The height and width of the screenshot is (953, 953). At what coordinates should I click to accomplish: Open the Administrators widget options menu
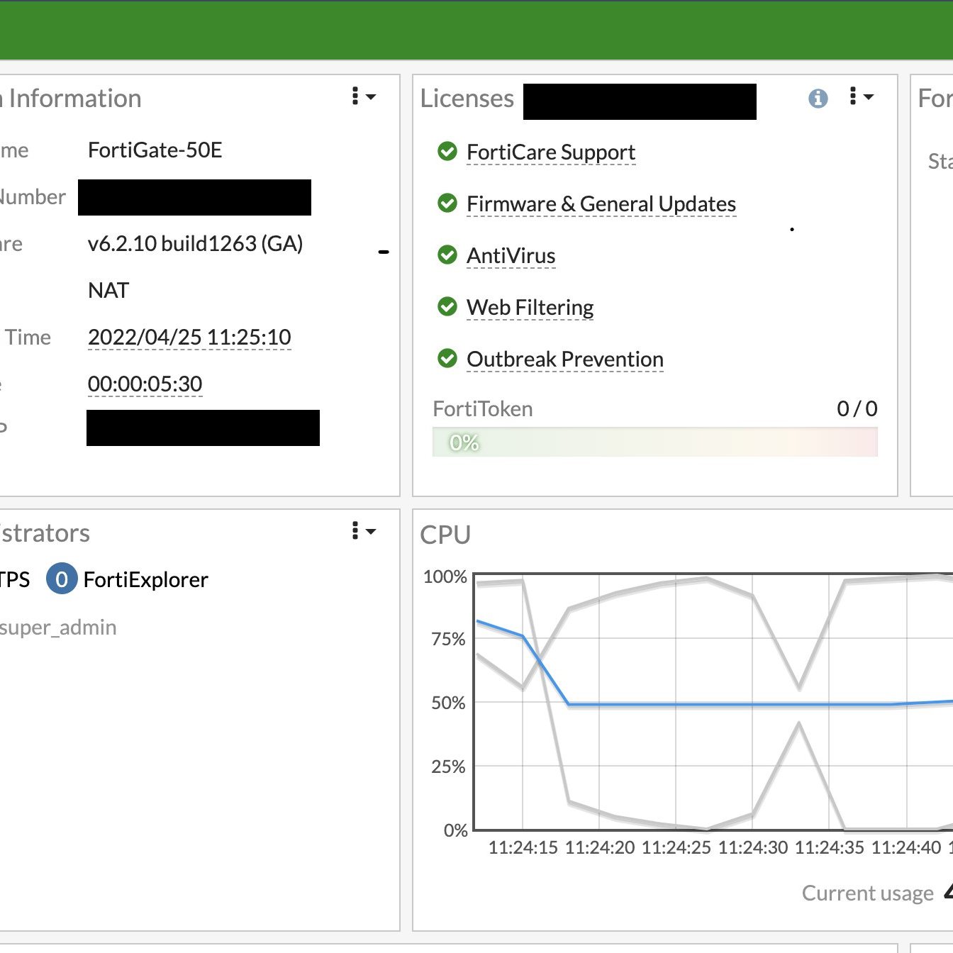(x=364, y=531)
